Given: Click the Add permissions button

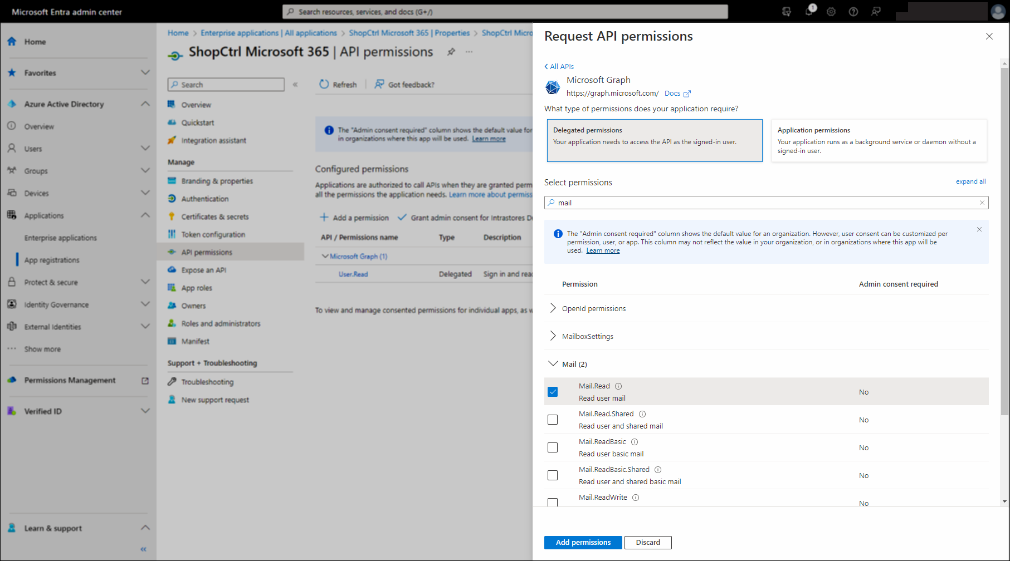Looking at the screenshot, I should (x=583, y=542).
